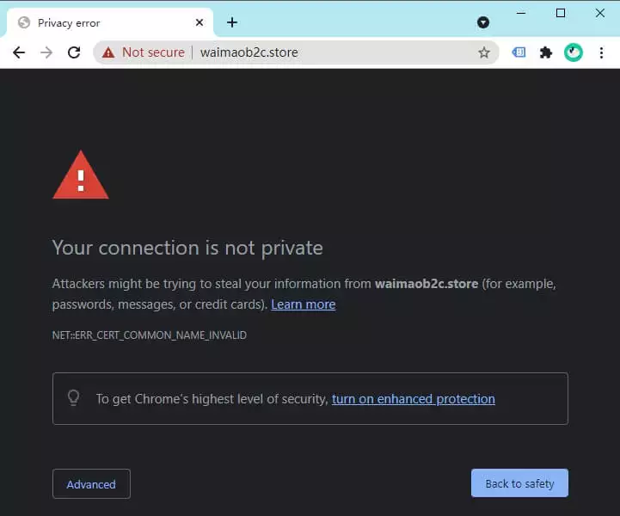
Task: Click the forward navigation arrow
Action: coord(46,52)
